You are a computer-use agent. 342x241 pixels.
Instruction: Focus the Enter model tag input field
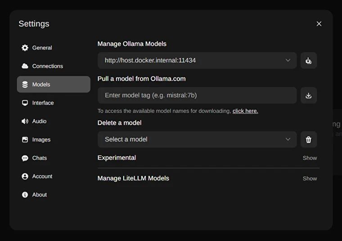197,95
